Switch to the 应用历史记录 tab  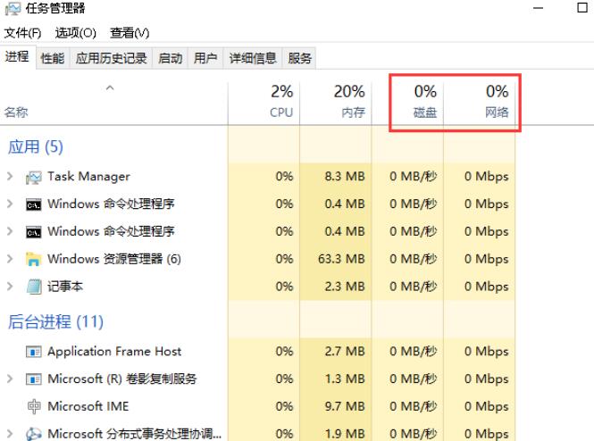pyautogui.click(x=111, y=58)
